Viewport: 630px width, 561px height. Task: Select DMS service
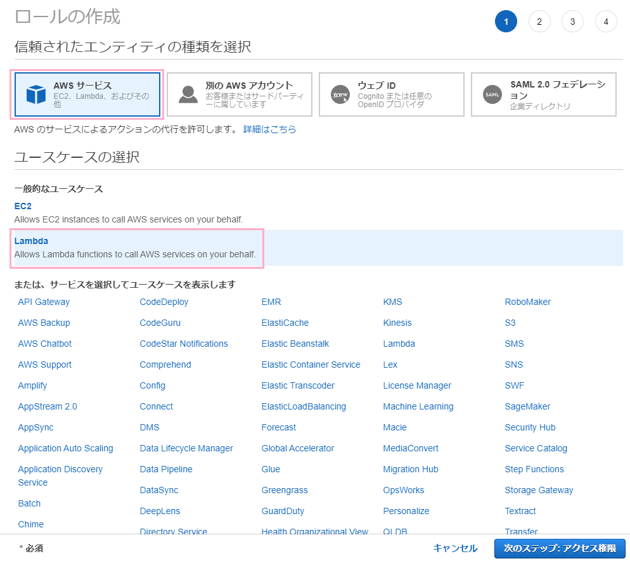pyautogui.click(x=150, y=427)
